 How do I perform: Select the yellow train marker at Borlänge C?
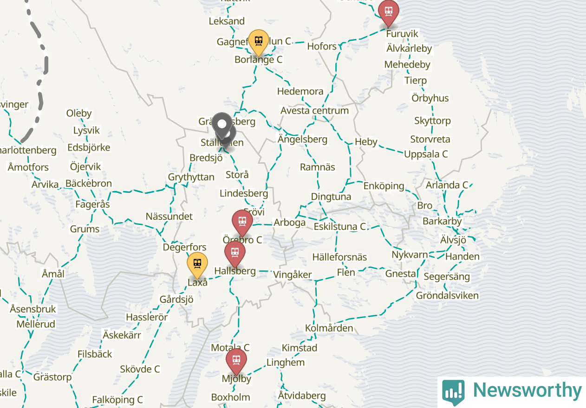click(x=259, y=42)
